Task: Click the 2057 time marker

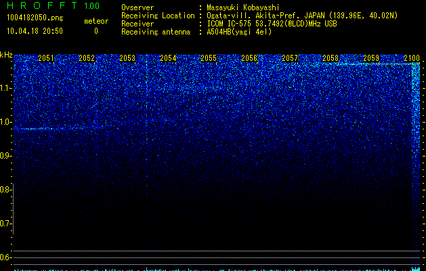Action: coord(290,58)
